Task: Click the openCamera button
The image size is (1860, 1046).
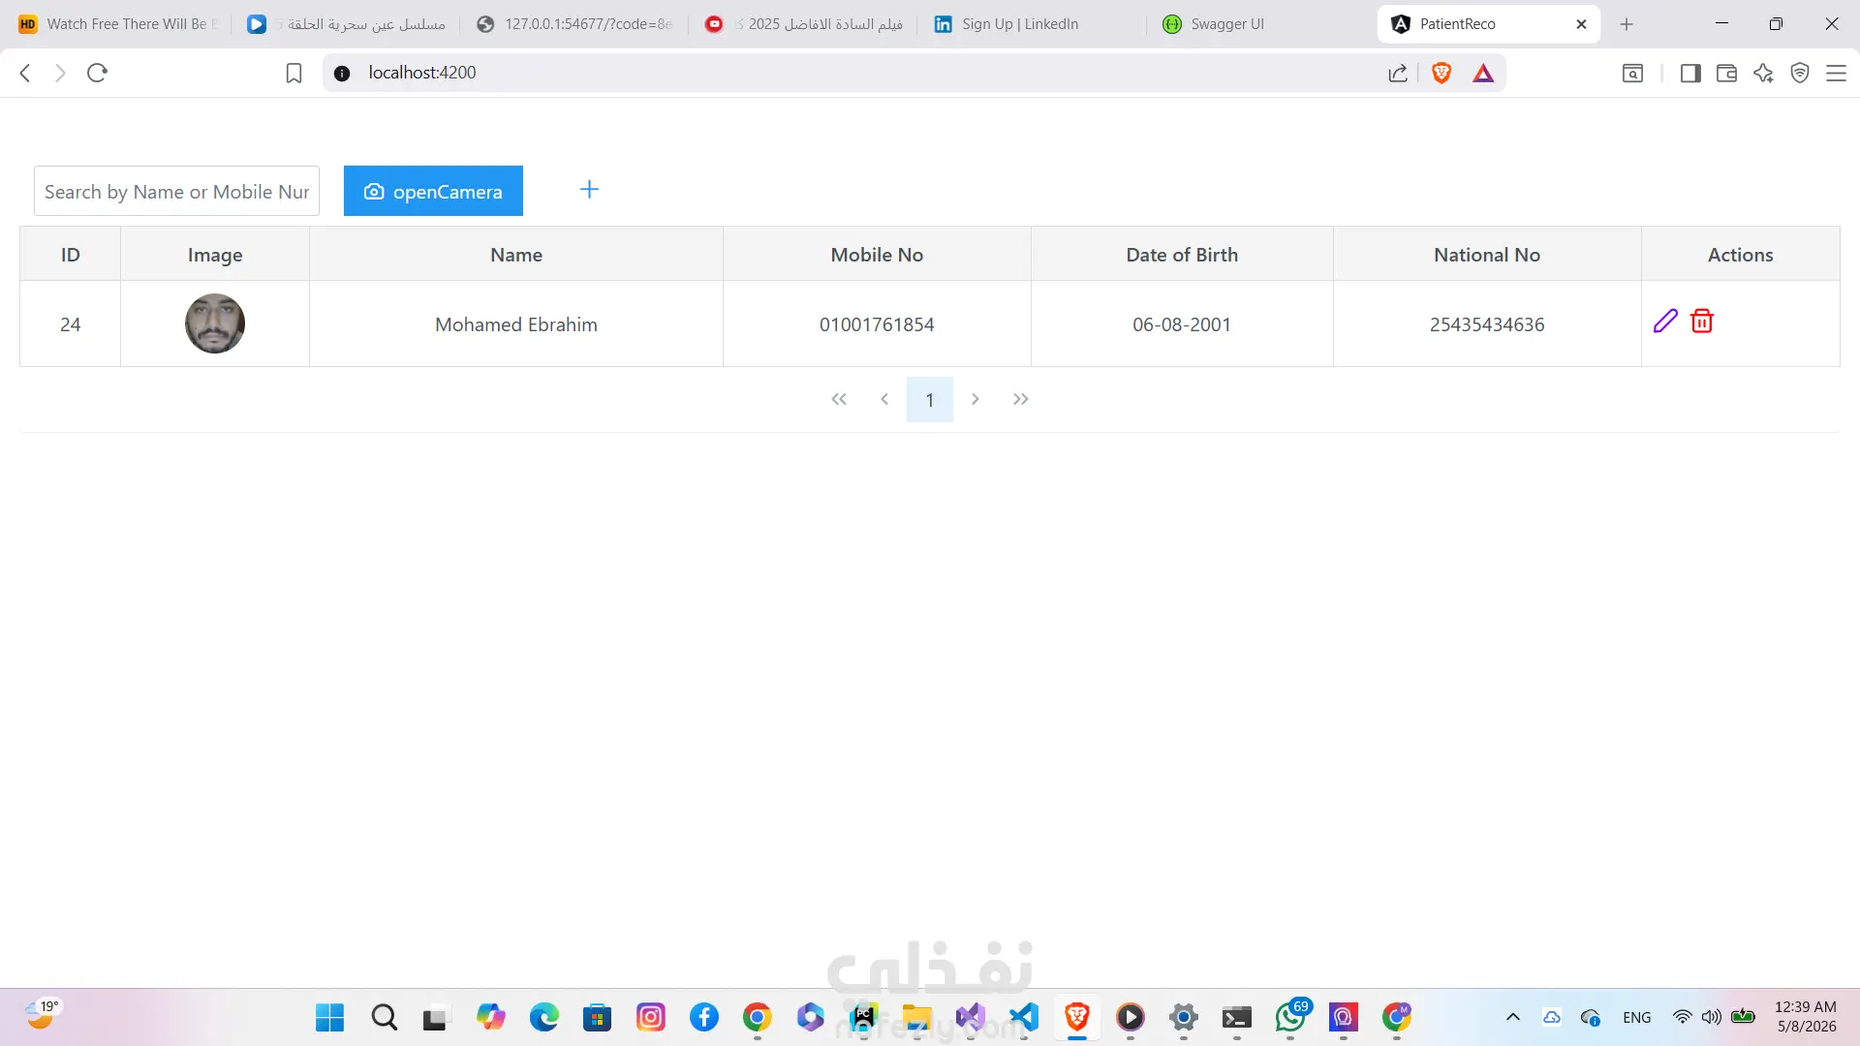Action: point(433,191)
